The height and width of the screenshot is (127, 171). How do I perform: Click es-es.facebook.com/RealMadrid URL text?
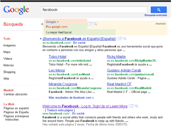(129, 88)
